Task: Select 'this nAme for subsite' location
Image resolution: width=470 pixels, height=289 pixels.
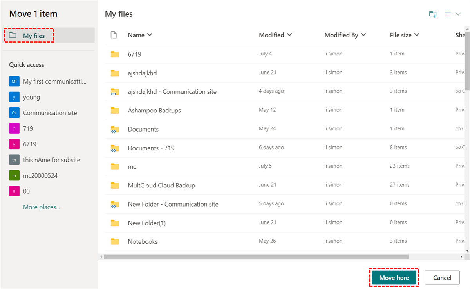Action: 51,160
